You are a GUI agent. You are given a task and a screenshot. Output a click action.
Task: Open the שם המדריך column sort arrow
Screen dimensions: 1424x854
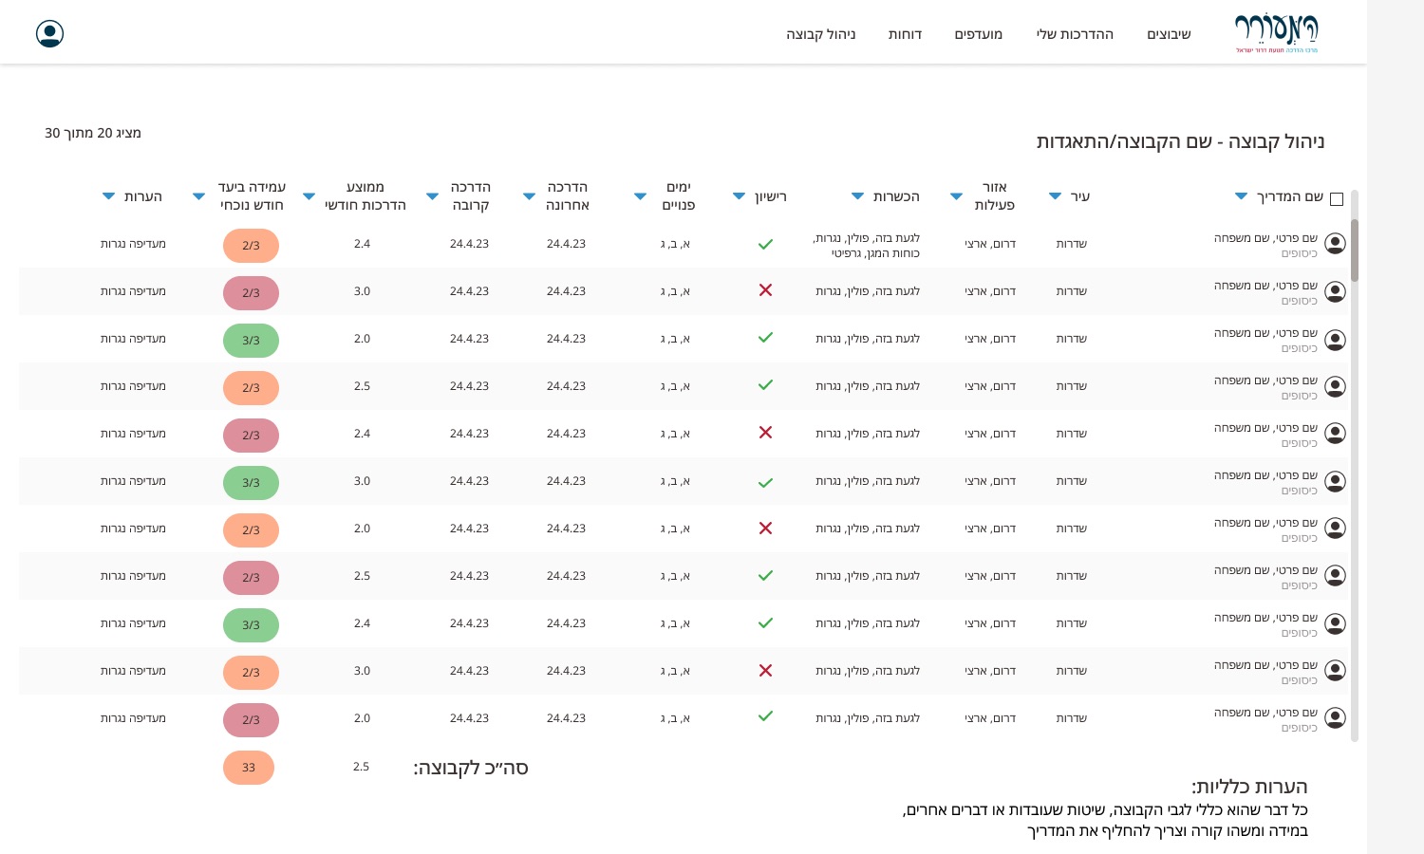click(1241, 196)
